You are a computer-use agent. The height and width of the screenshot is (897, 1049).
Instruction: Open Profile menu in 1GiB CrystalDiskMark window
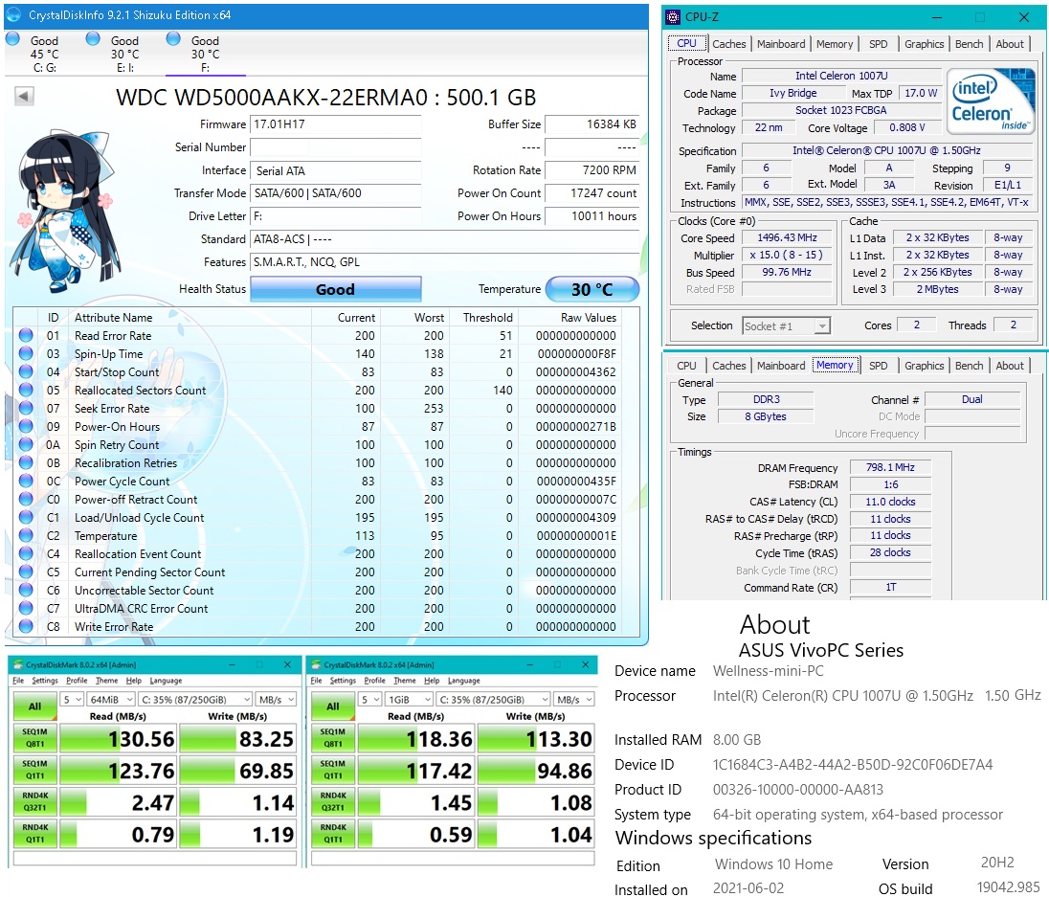[374, 681]
